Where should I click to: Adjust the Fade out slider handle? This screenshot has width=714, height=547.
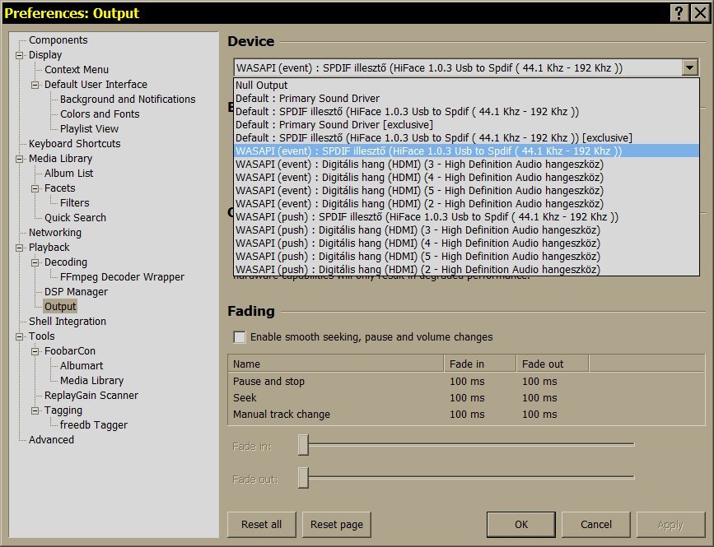[303, 477]
